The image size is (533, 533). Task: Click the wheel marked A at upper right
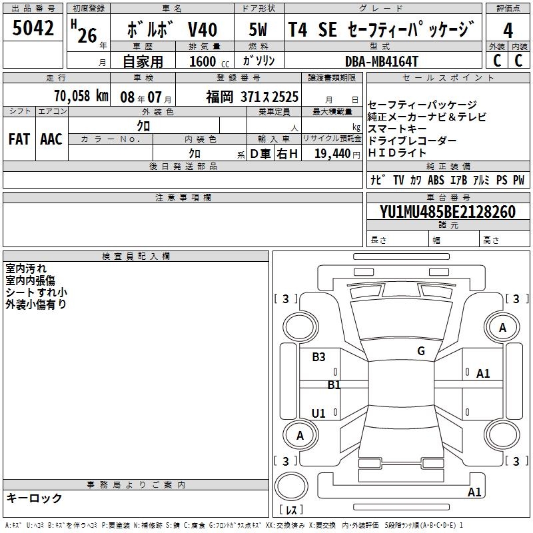tap(502, 327)
